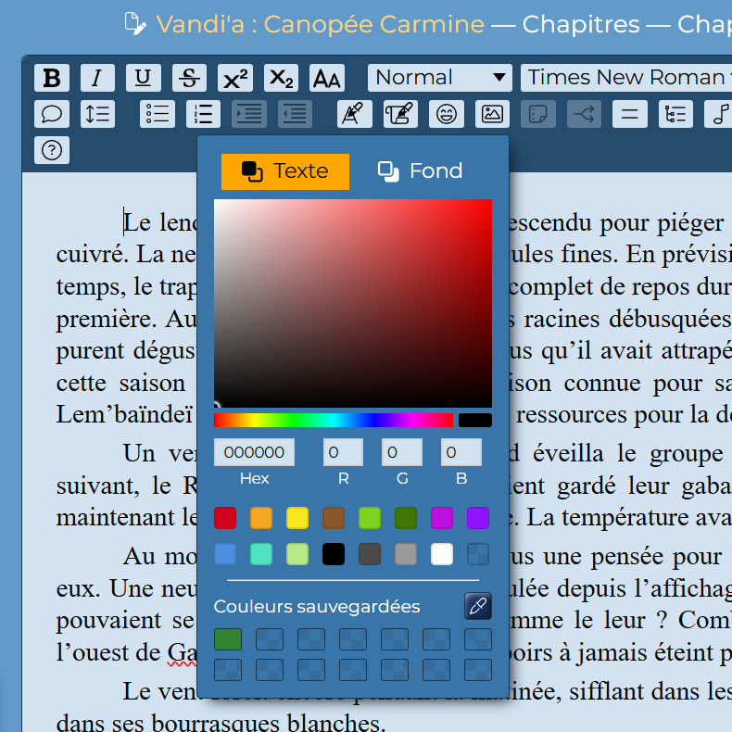Pick the blue preset swatch

click(x=225, y=554)
